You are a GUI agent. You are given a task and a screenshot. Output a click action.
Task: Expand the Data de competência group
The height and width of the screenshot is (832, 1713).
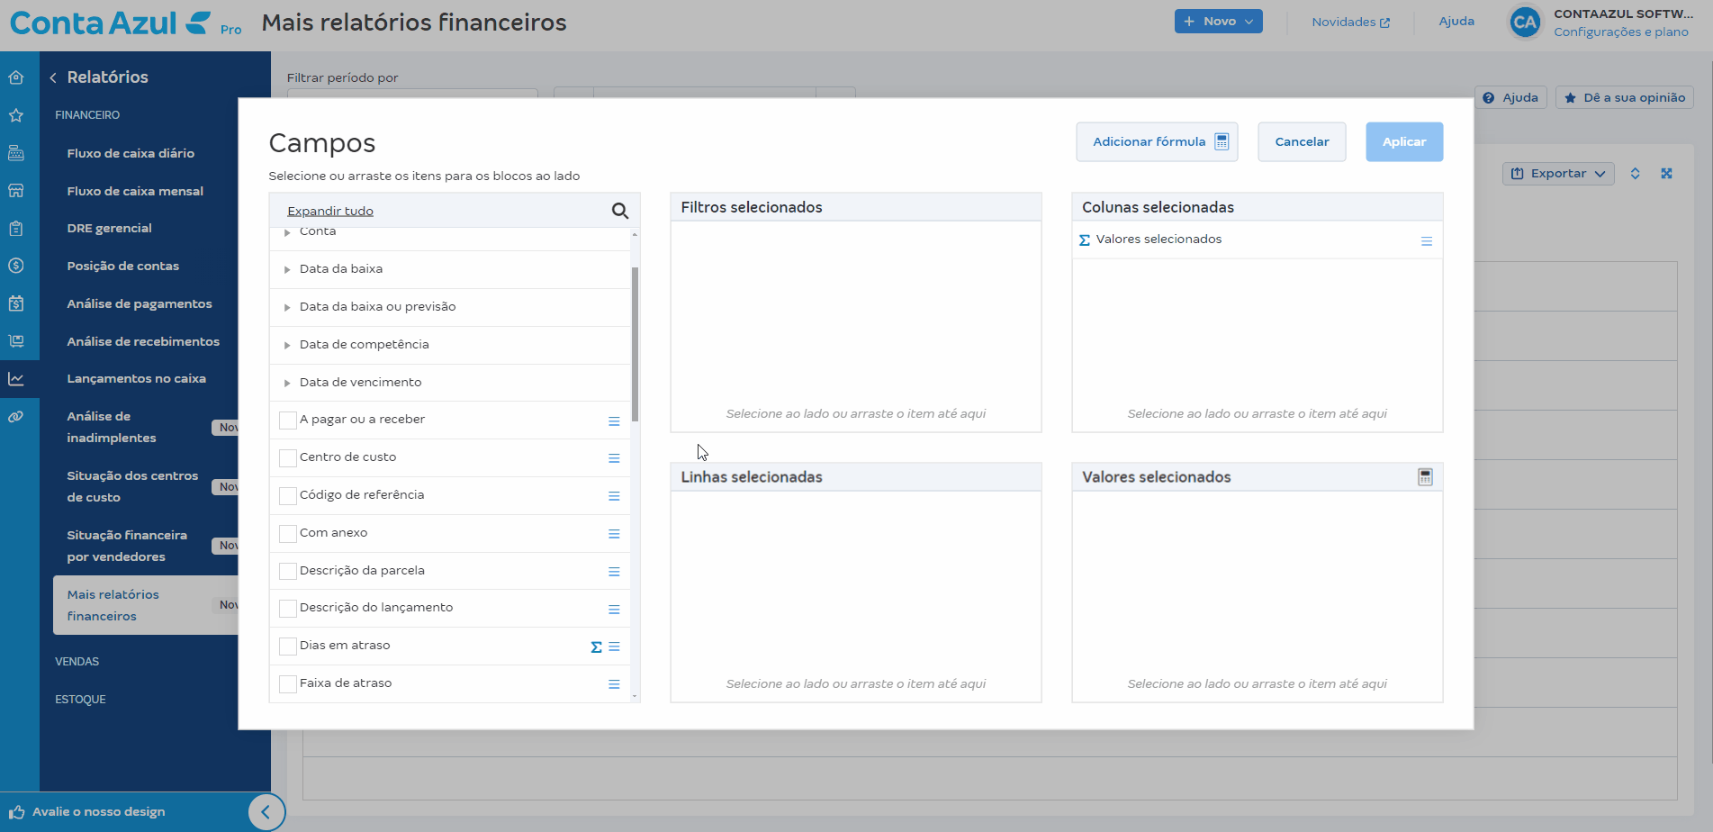[x=287, y=345]
